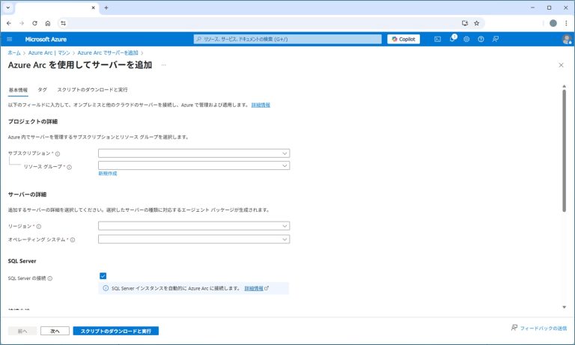Open the オペレーティング システム dropdown
This screenshot has height=345, width=575.
(193, 239)
